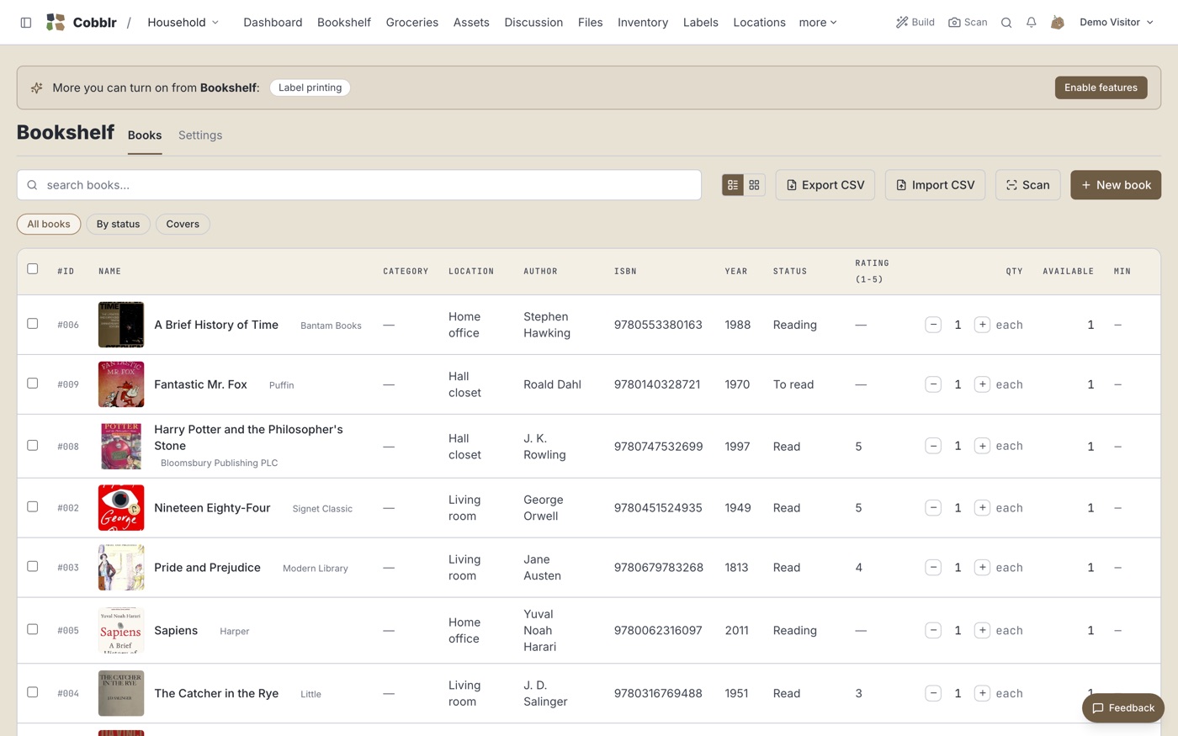Increase quantity for Nineteen Eighty-Four
Image resolution: width=1178 pixels, height=736 pixels.
point(982,508)
